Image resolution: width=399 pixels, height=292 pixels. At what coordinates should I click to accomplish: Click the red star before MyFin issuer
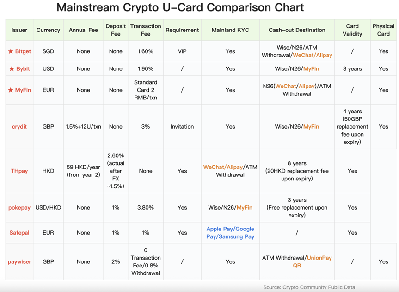(11, 90)
